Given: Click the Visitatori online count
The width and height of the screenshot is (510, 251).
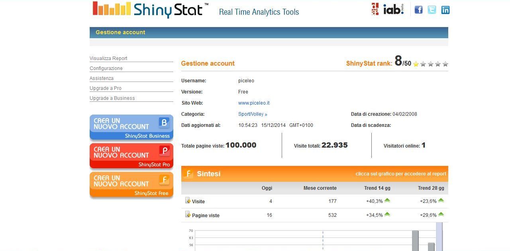Looking at the screenshot, I should pyautogui.click(x=424, y=145).
